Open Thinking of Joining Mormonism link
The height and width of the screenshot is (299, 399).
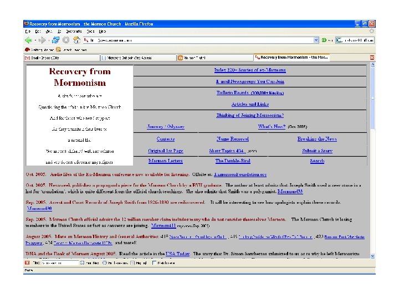(x=250, y=115)
